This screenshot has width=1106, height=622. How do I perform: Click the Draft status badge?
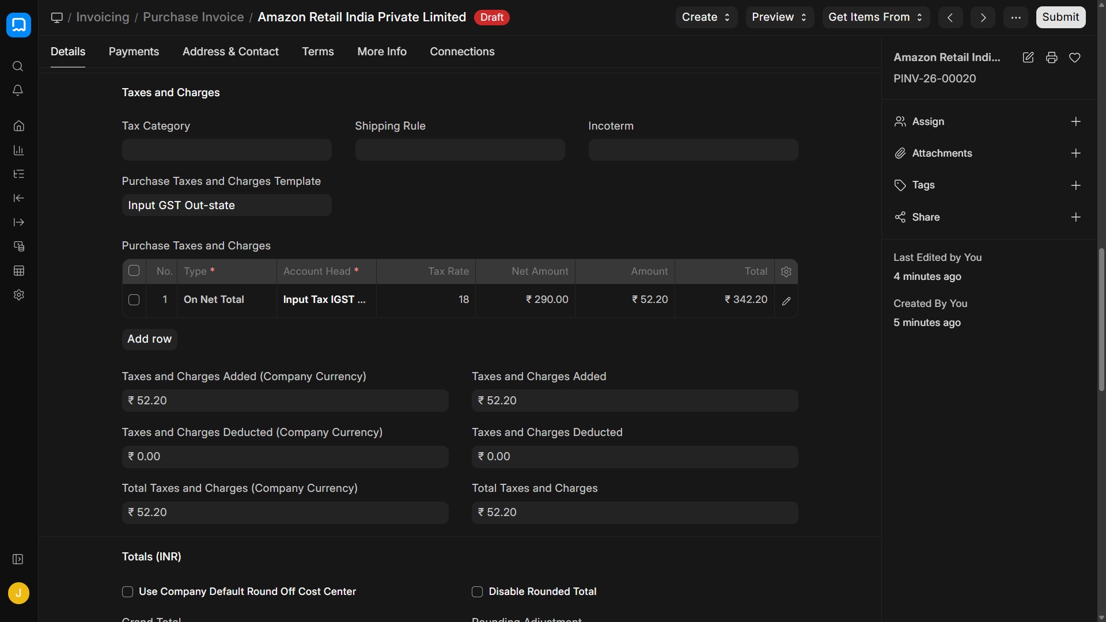click(491, 17)
